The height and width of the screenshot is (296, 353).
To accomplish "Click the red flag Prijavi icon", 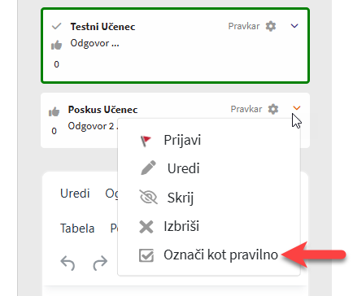I will 146,141.
